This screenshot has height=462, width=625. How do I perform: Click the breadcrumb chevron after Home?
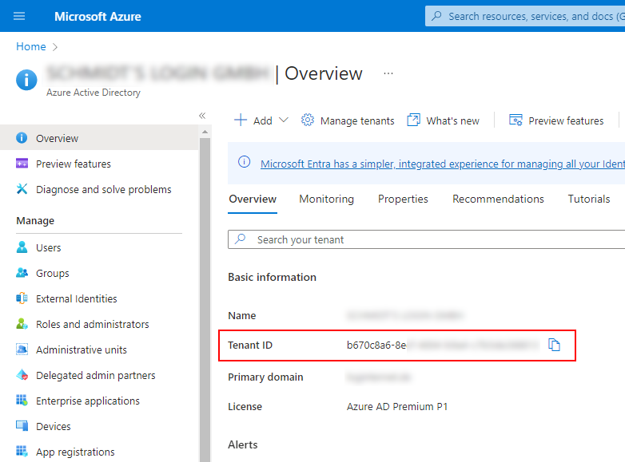(x=55, y=47)
